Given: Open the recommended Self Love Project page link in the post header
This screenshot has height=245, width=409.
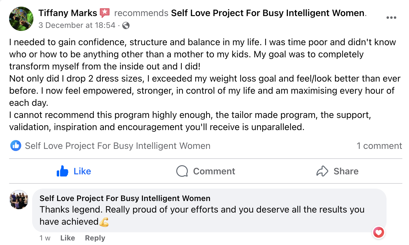Looking at the screenshot, I should click(x=268, y=13).
